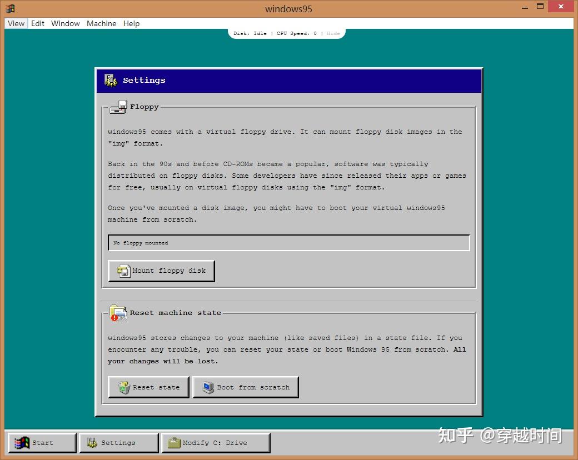578x460 pixels.
Task: Click the Settings dialog title bar icon
Action: pos(110,80)
